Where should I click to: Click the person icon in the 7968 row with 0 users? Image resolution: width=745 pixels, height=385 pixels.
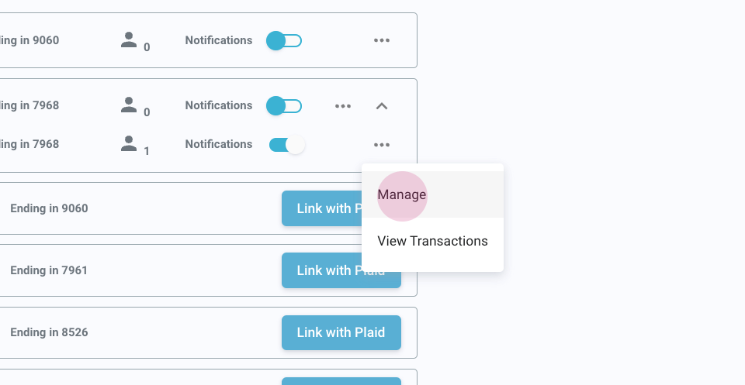(x=129, y=105)
